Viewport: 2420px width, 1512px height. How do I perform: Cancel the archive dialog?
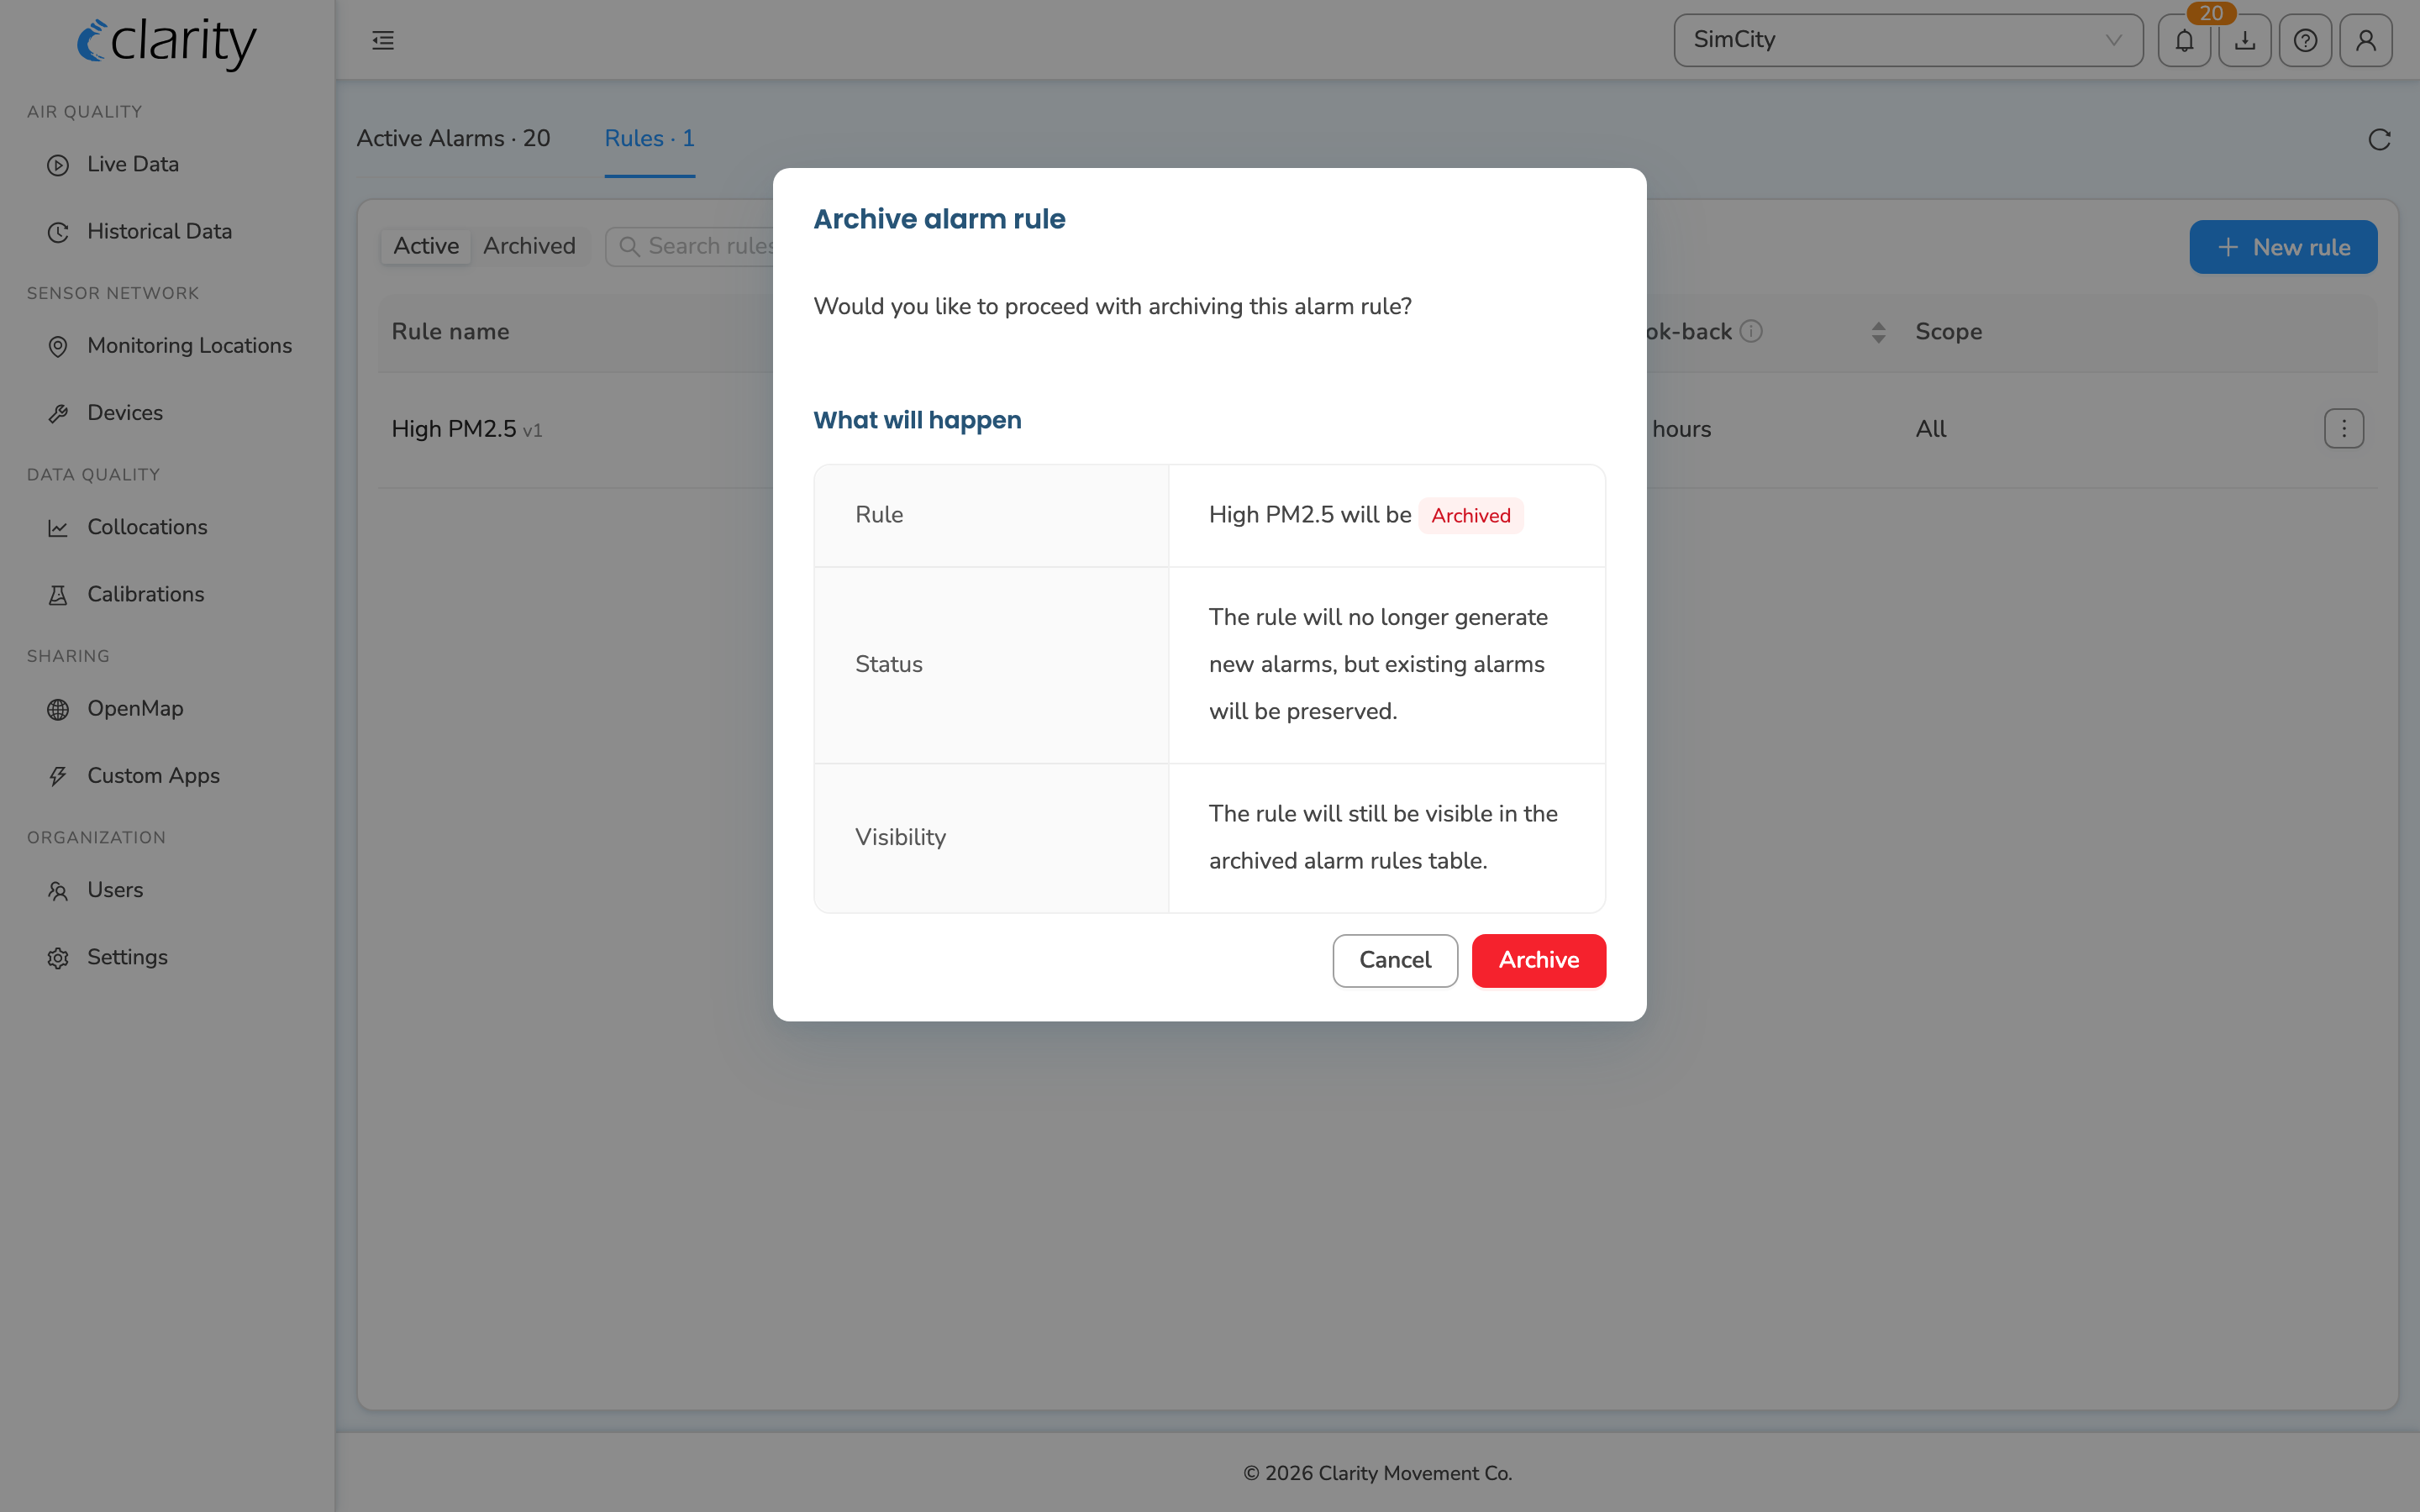[1395, 960]
